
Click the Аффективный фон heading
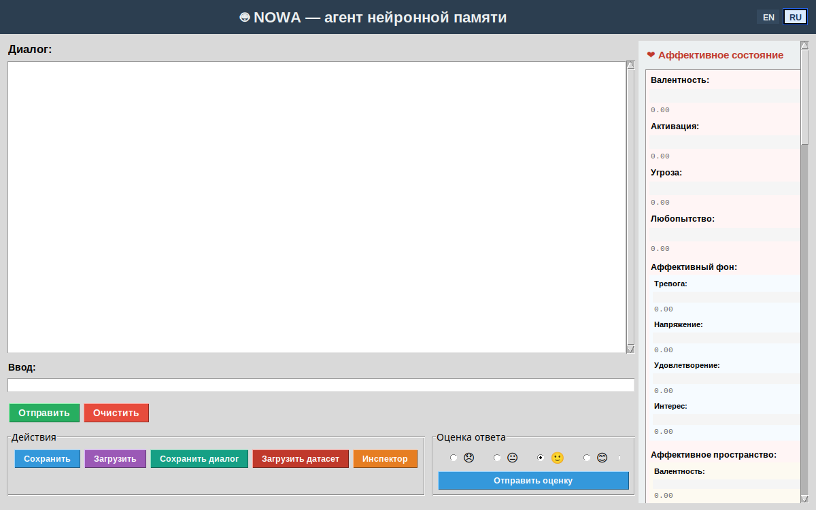pos(694,267)
